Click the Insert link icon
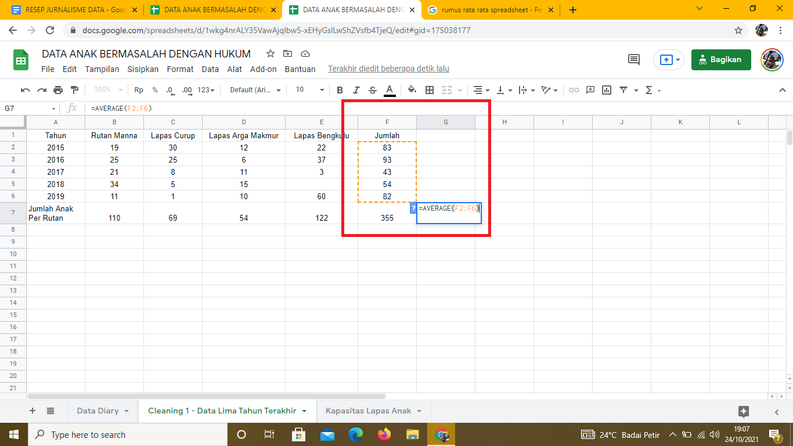The image size is (793, 446). point(574,90)
